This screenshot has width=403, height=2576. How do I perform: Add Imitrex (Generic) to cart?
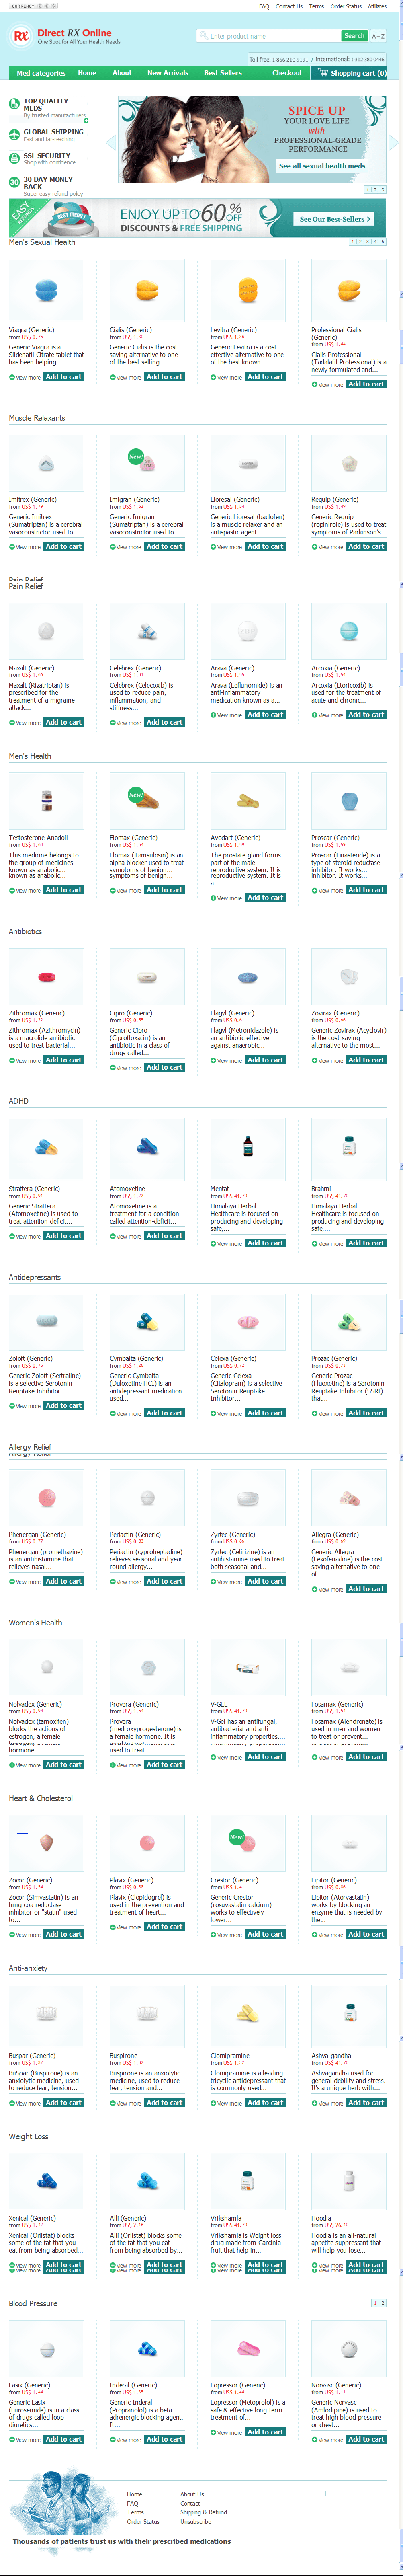point(64,547)
